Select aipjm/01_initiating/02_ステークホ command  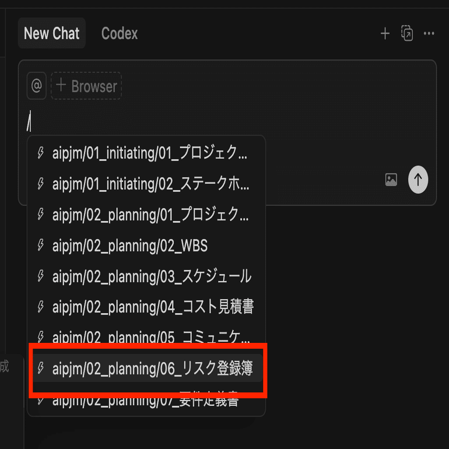[x=146, y=184]
